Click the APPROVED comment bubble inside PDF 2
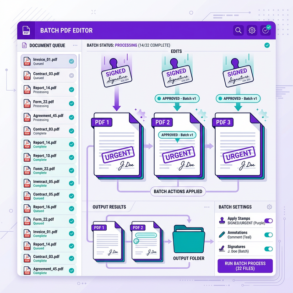Screen dimensions: 293x293 click(x=177, y=135)
